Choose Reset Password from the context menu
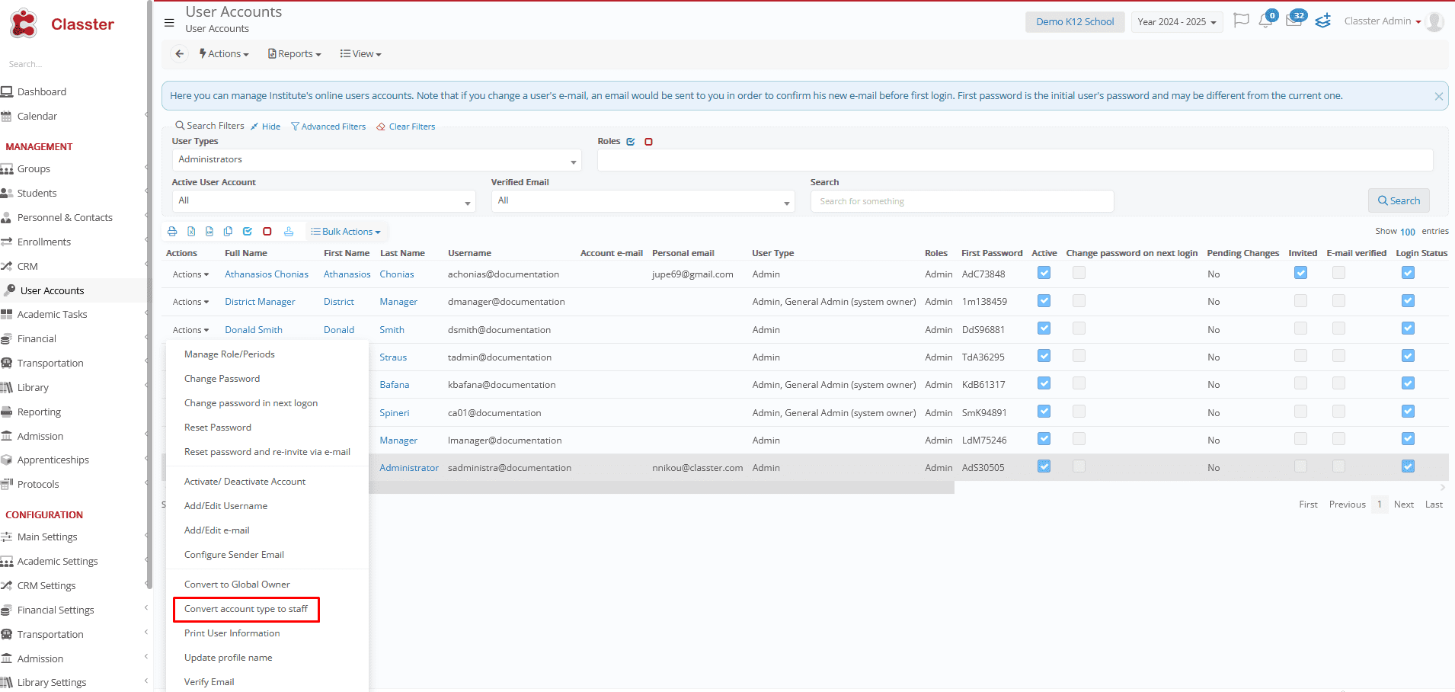 217,428
